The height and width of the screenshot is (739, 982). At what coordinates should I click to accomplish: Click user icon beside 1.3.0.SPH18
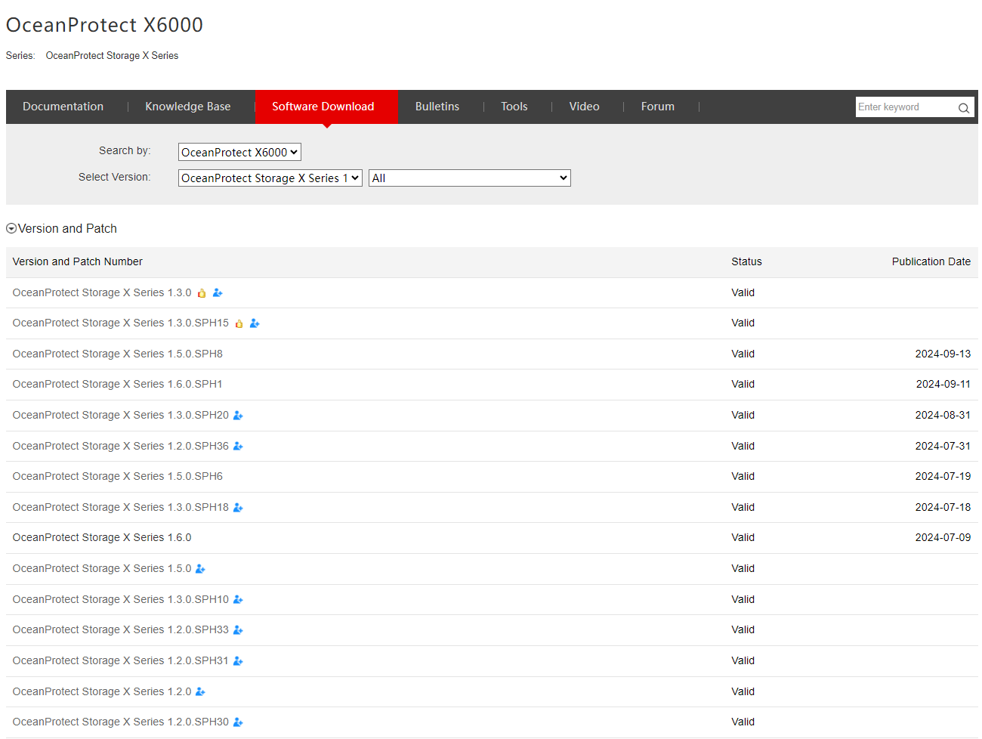[238, 508]
